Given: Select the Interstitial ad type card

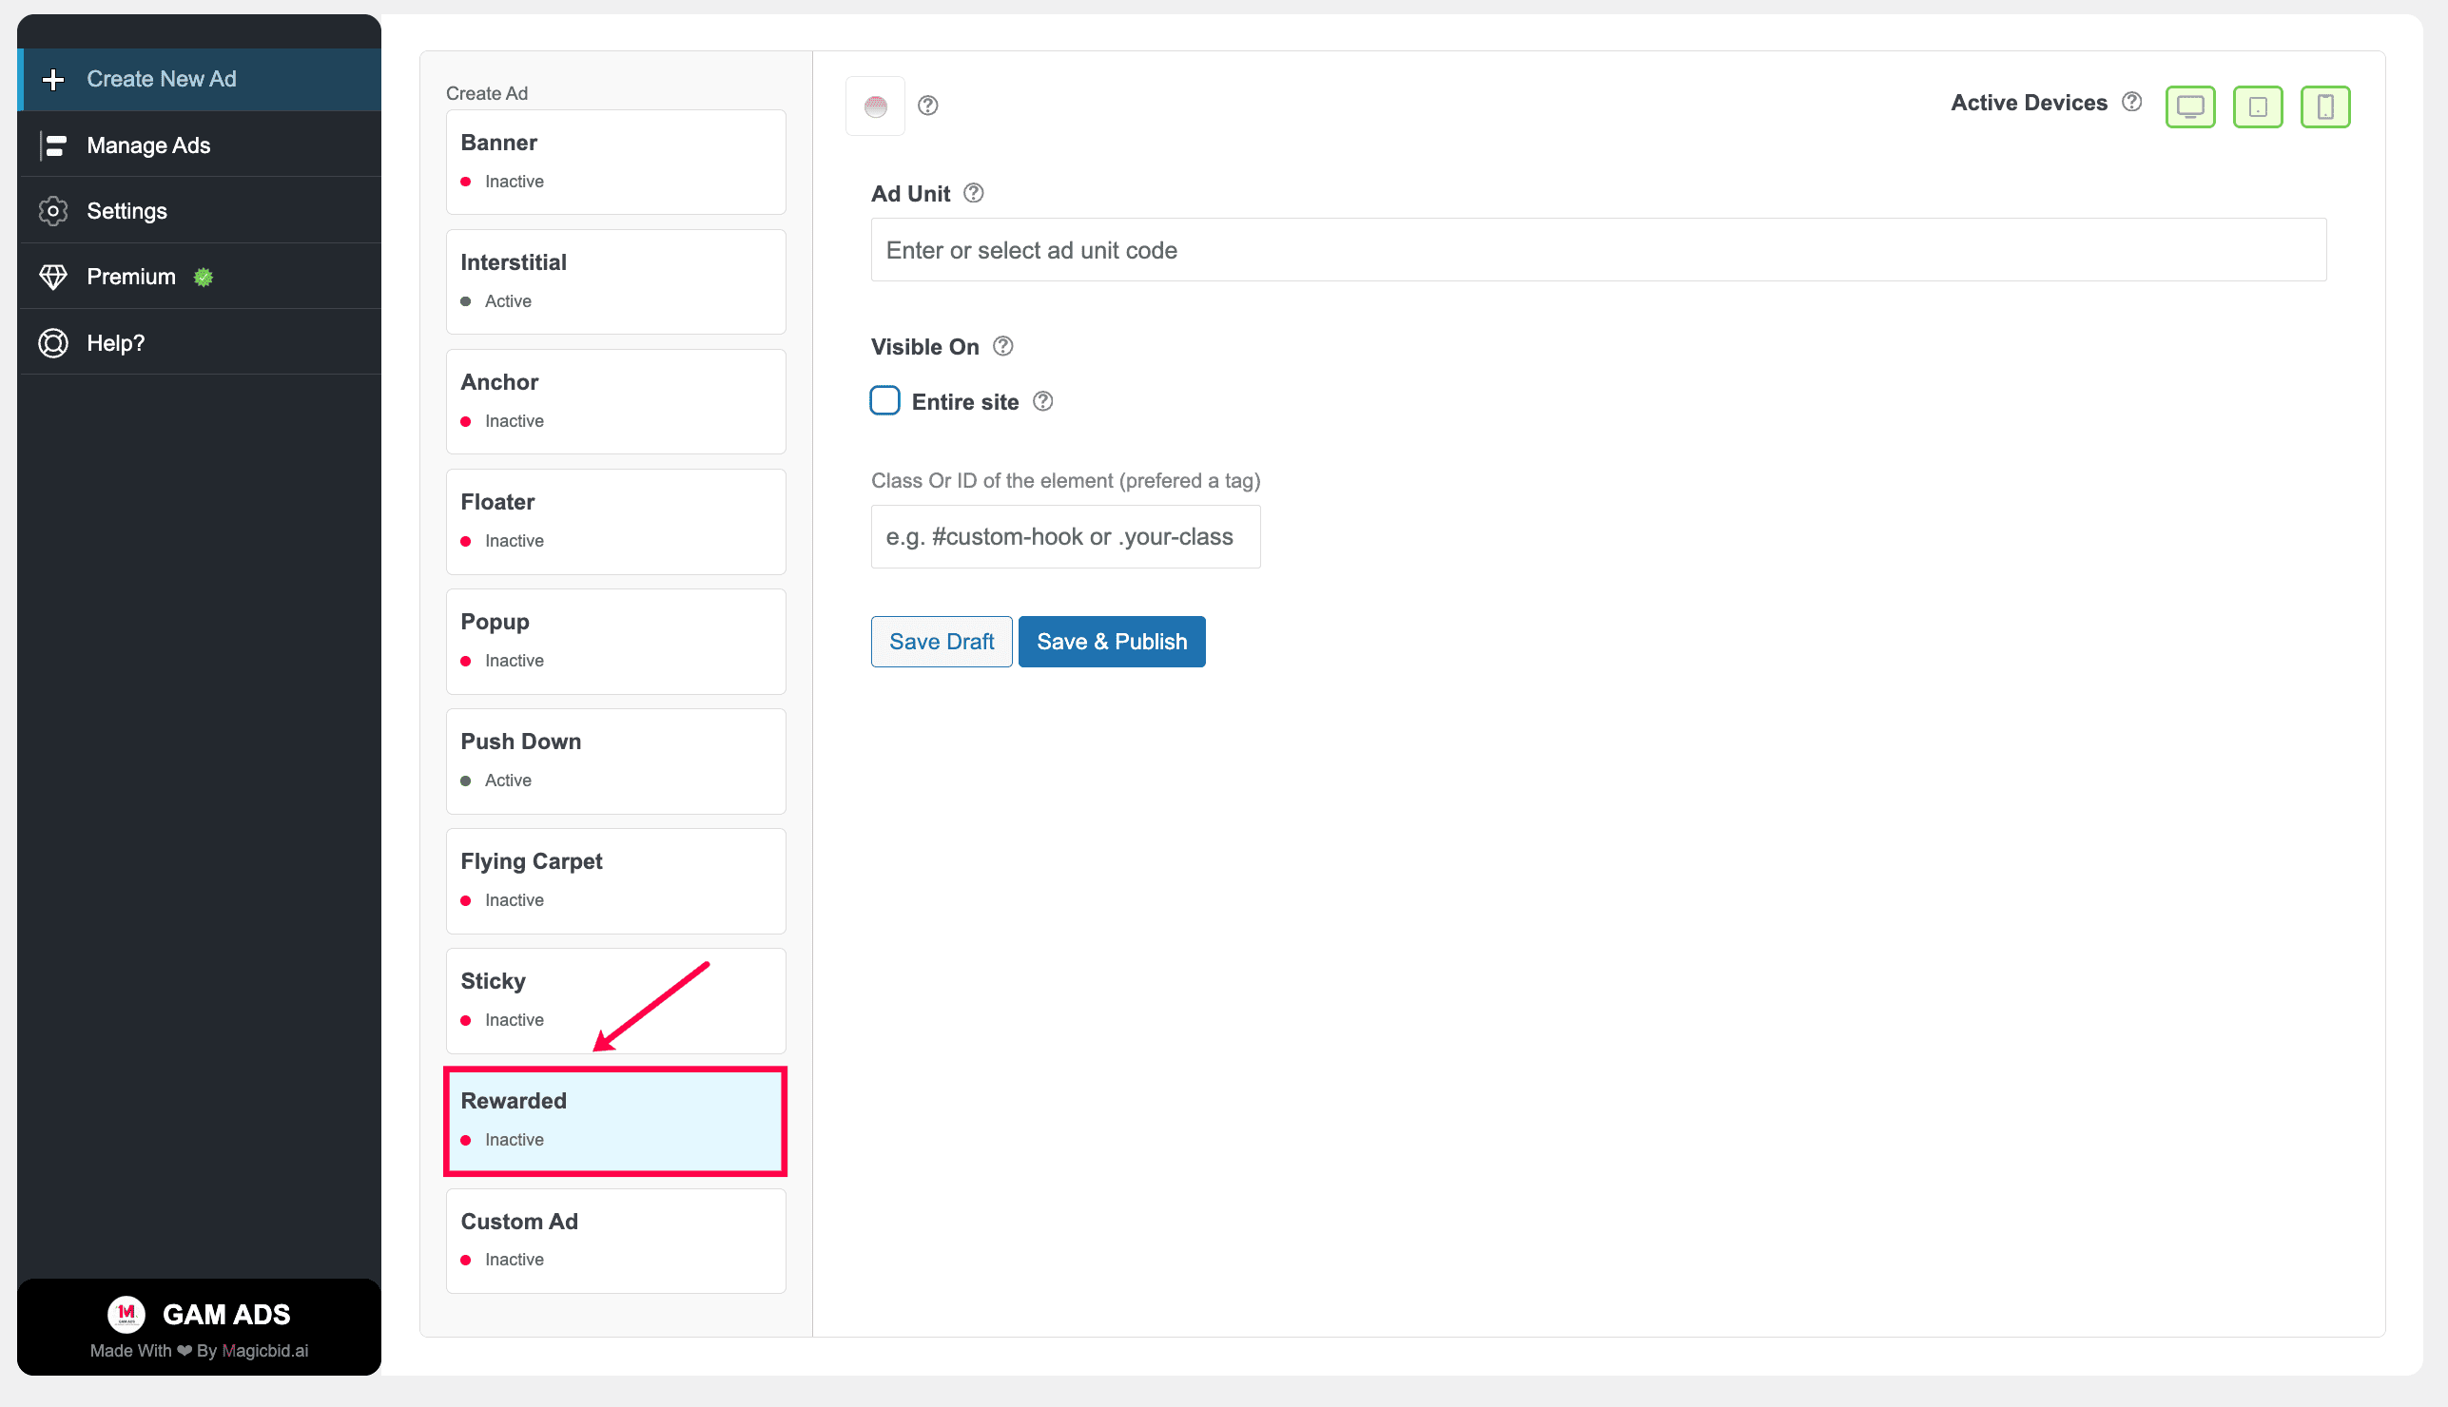Looking at the screenshot, I should tap(615, 282).
